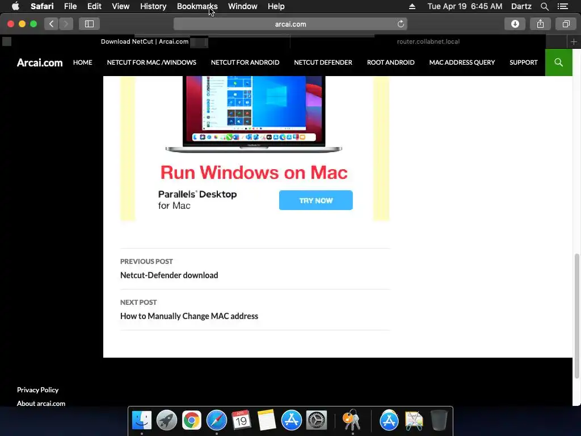This screenshot has width=581, height=436.
Task: Open Keychain Access keys icon in Dock
Action: click(351, 420)
